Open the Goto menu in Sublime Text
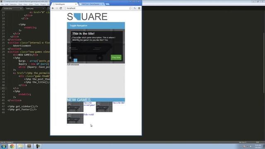Screen dimensions: 265x149 pyautogui.click(x=31, y=5)
